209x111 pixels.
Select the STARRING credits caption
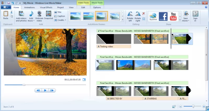pos(161,99)
